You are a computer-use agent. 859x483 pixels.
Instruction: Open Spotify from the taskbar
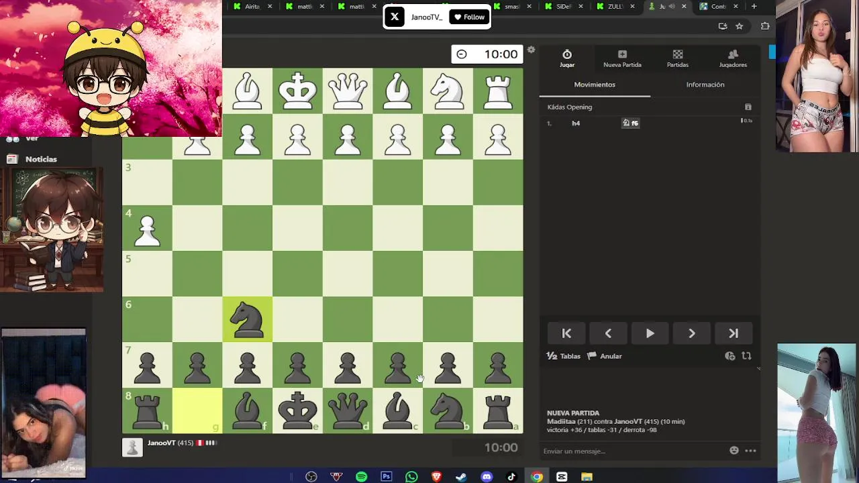[x=361, y=477]
